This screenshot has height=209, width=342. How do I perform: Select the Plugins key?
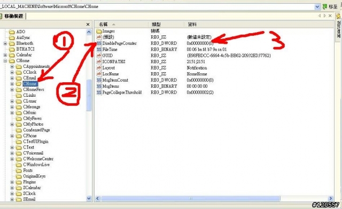click(29, 182)
